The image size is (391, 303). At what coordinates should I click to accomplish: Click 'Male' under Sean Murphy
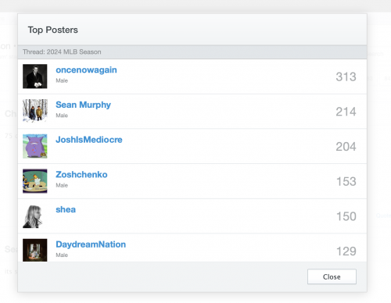(x=62, y=116)
